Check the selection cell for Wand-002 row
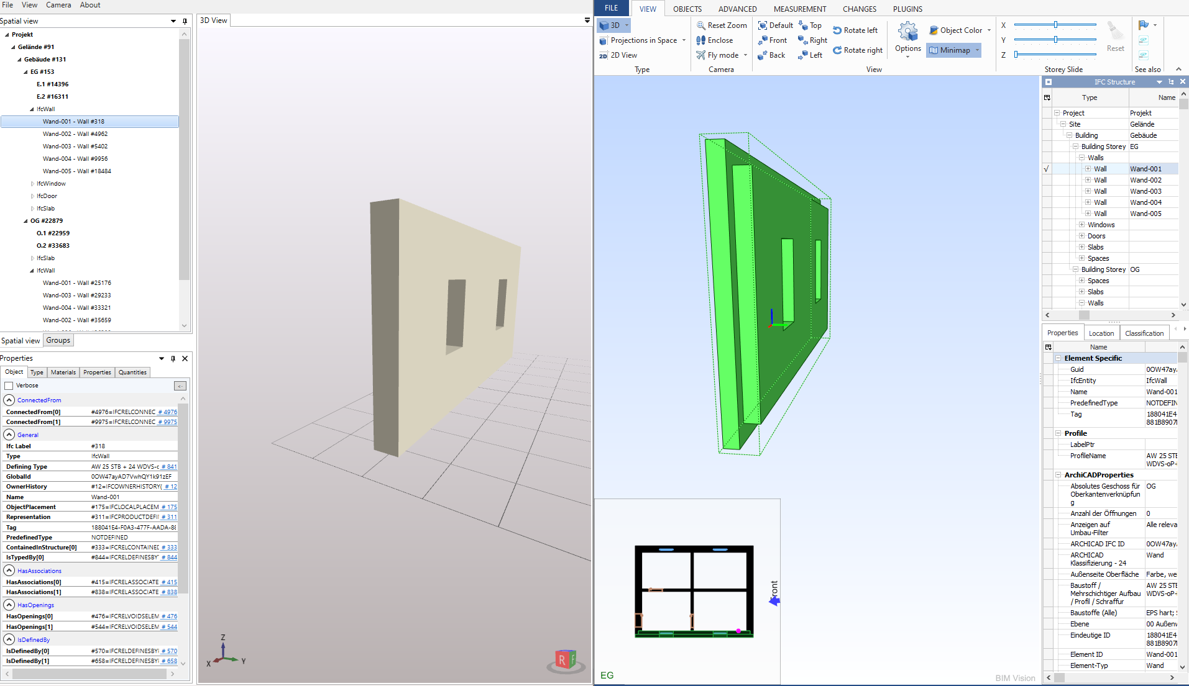The height and width of the screenshot is (686, 1189). point(1047,180)
